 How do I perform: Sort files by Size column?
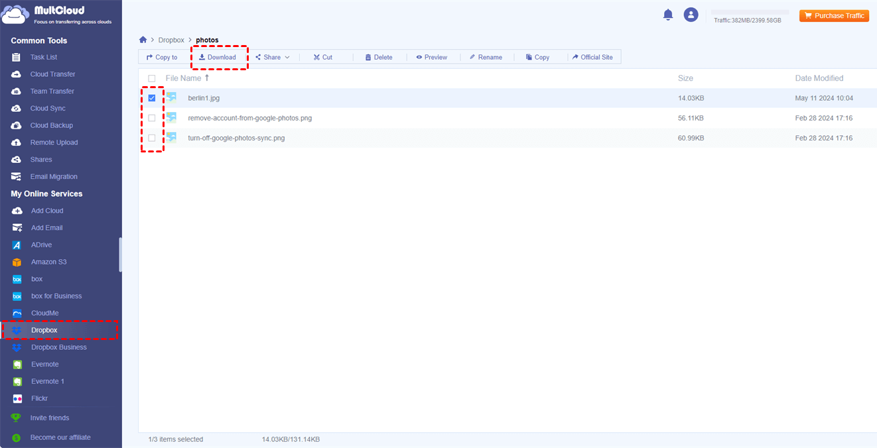click(x=685, y=78)
